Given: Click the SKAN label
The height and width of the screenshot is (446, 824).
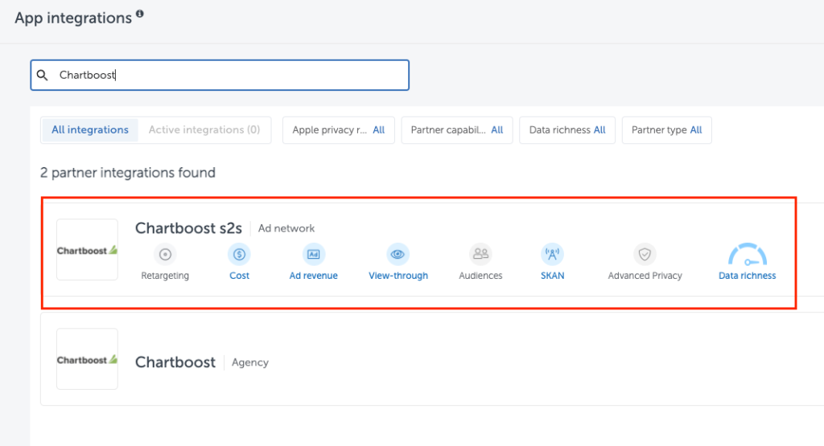Looking at the screenshot, I should tap(552, 276).
